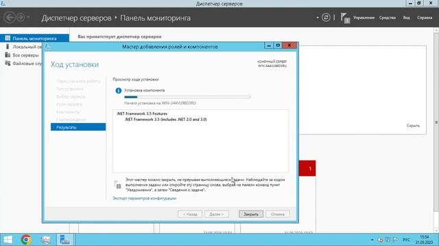Open the Средства menu
The width and height of the screenshot is (439, 246).
387,18
